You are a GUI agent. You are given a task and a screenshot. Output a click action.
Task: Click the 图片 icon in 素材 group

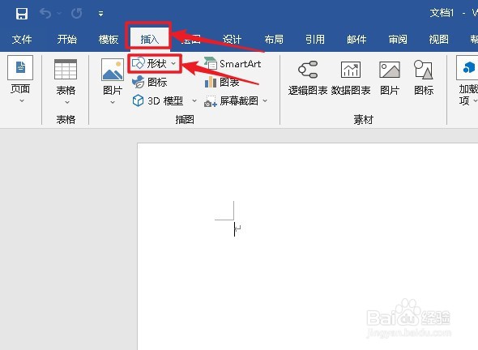[390, 70]
